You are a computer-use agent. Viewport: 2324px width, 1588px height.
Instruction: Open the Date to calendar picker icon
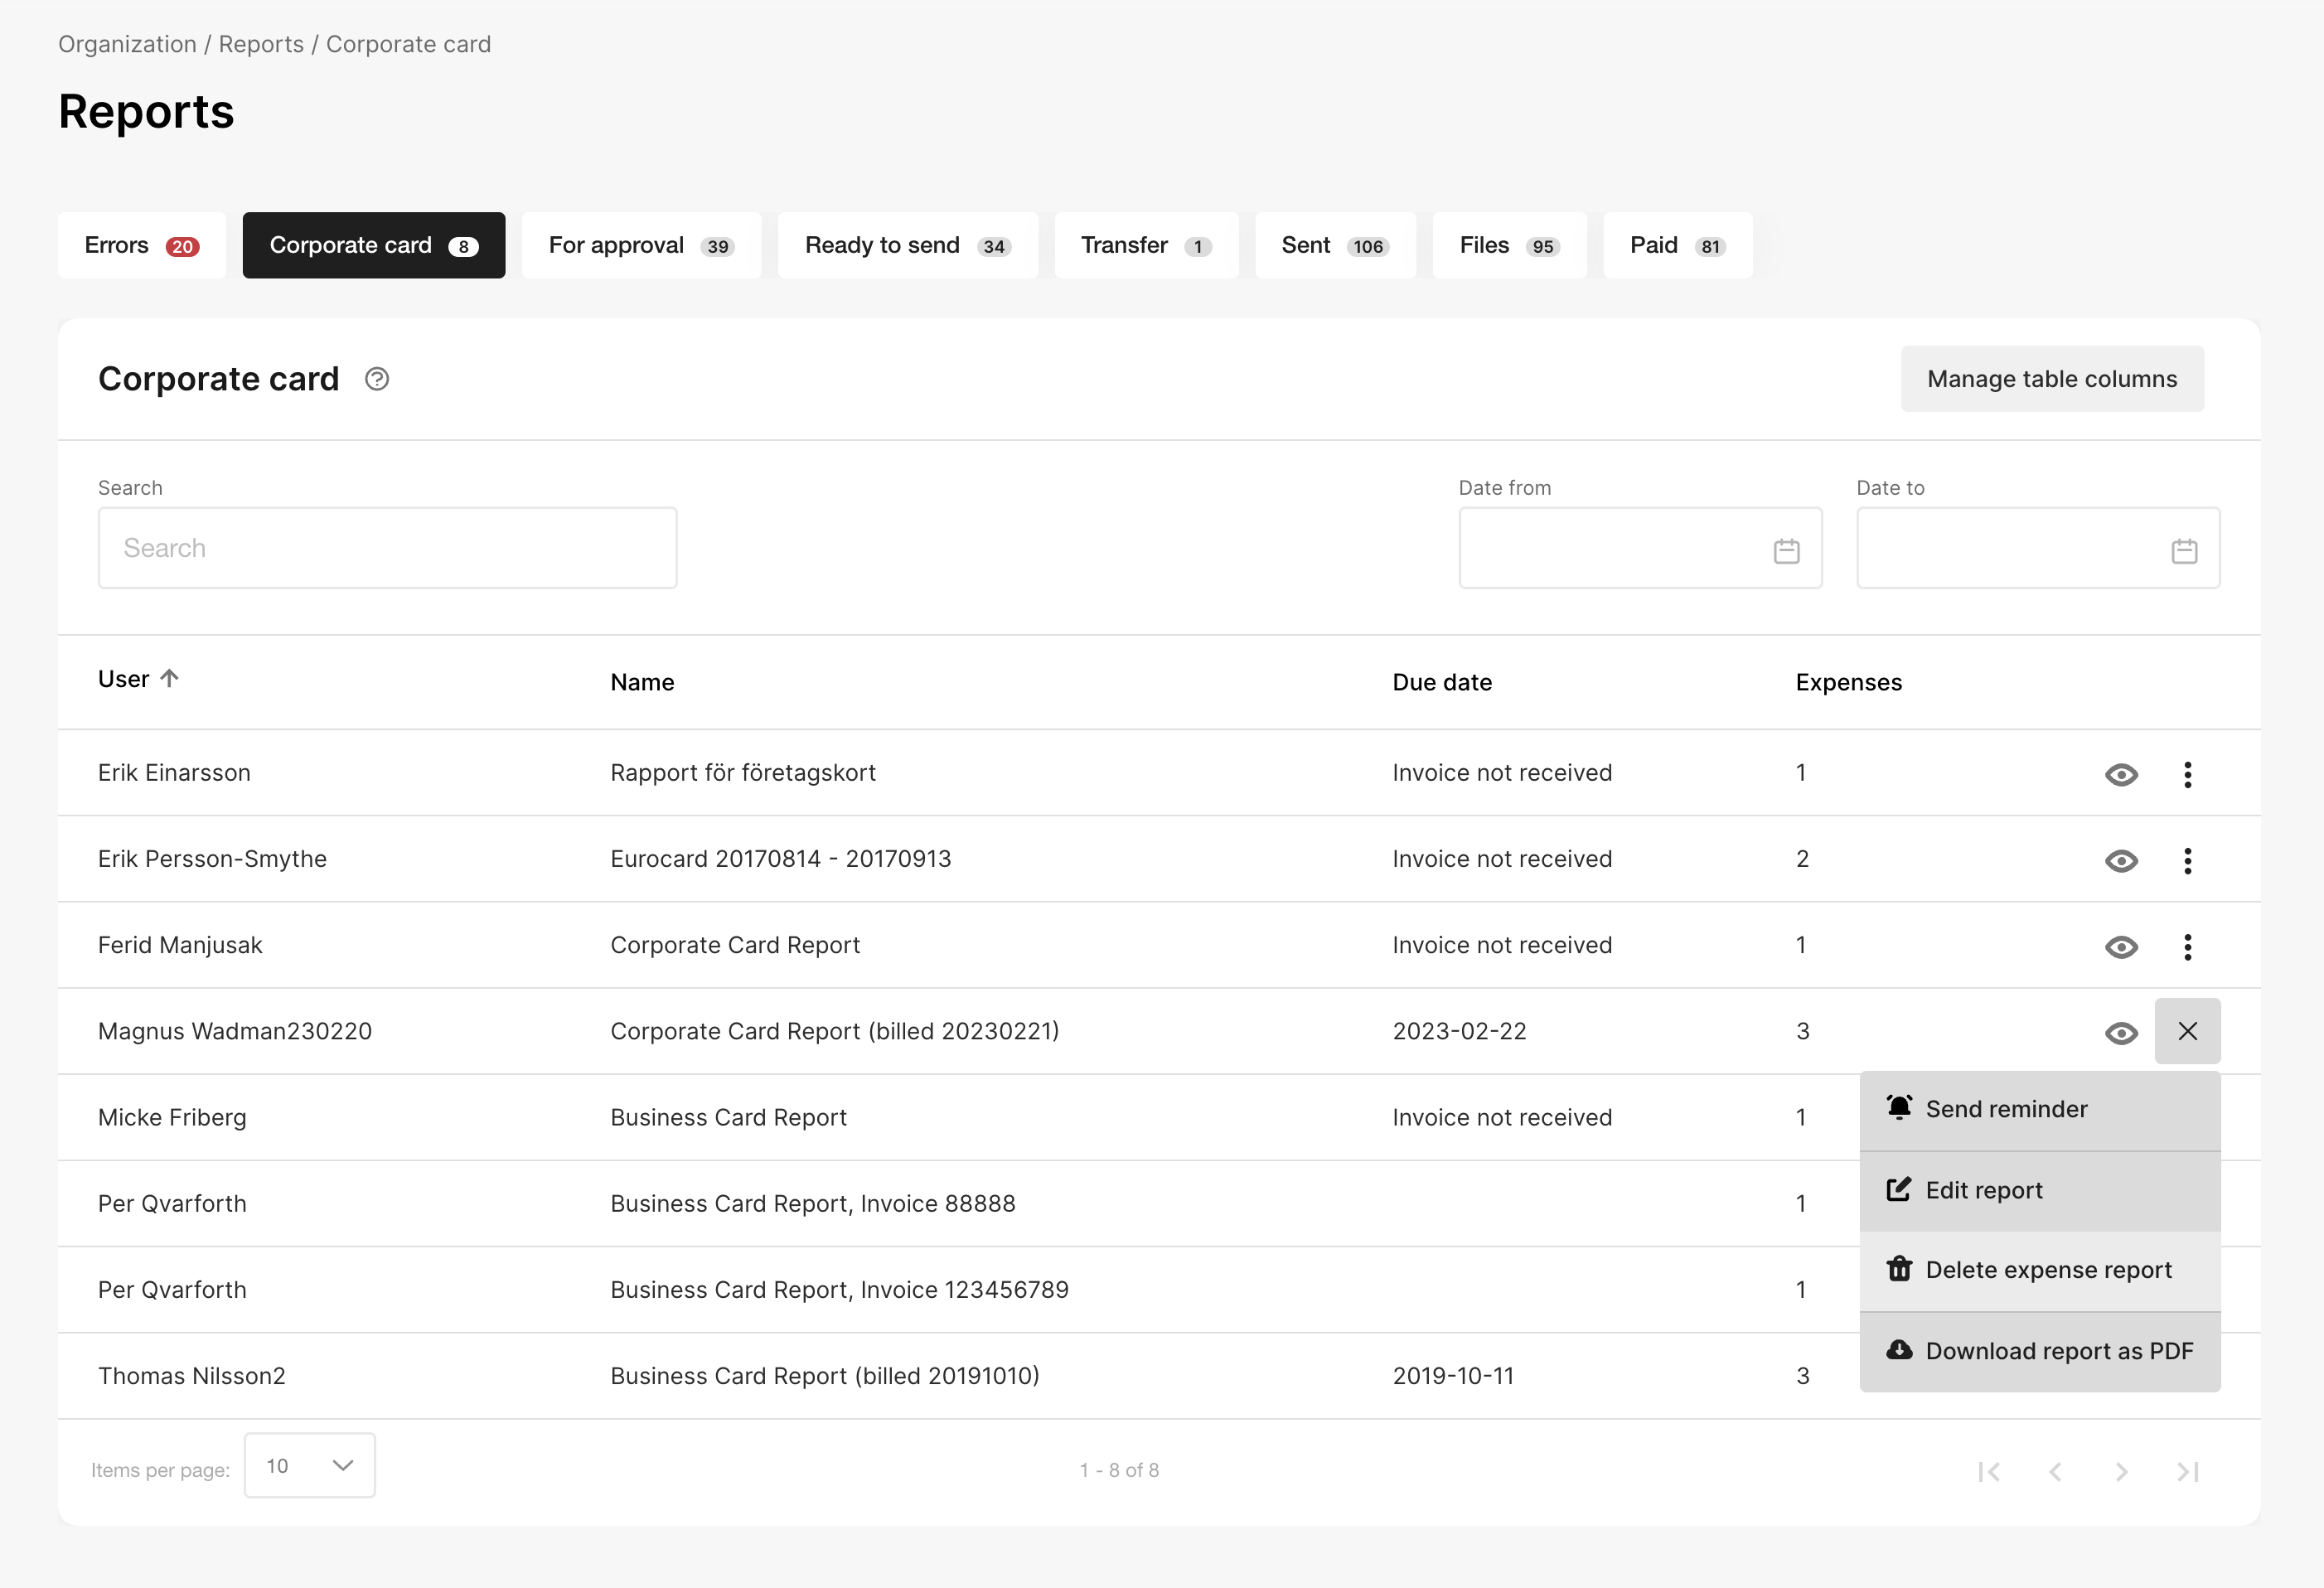pos(2184,551)
